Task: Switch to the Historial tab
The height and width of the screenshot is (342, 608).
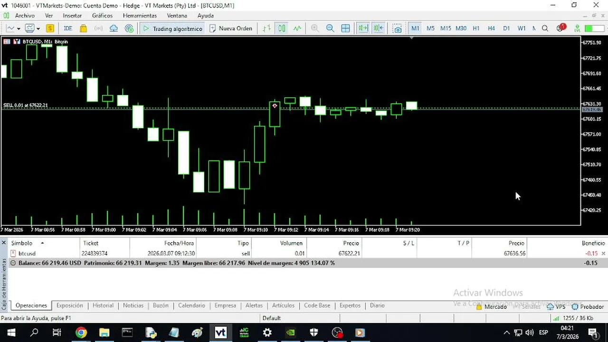Action: click(x=103, y=305)
